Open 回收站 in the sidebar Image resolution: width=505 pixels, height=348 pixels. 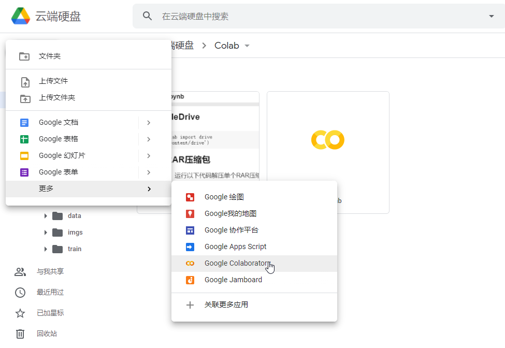(47, 334)
